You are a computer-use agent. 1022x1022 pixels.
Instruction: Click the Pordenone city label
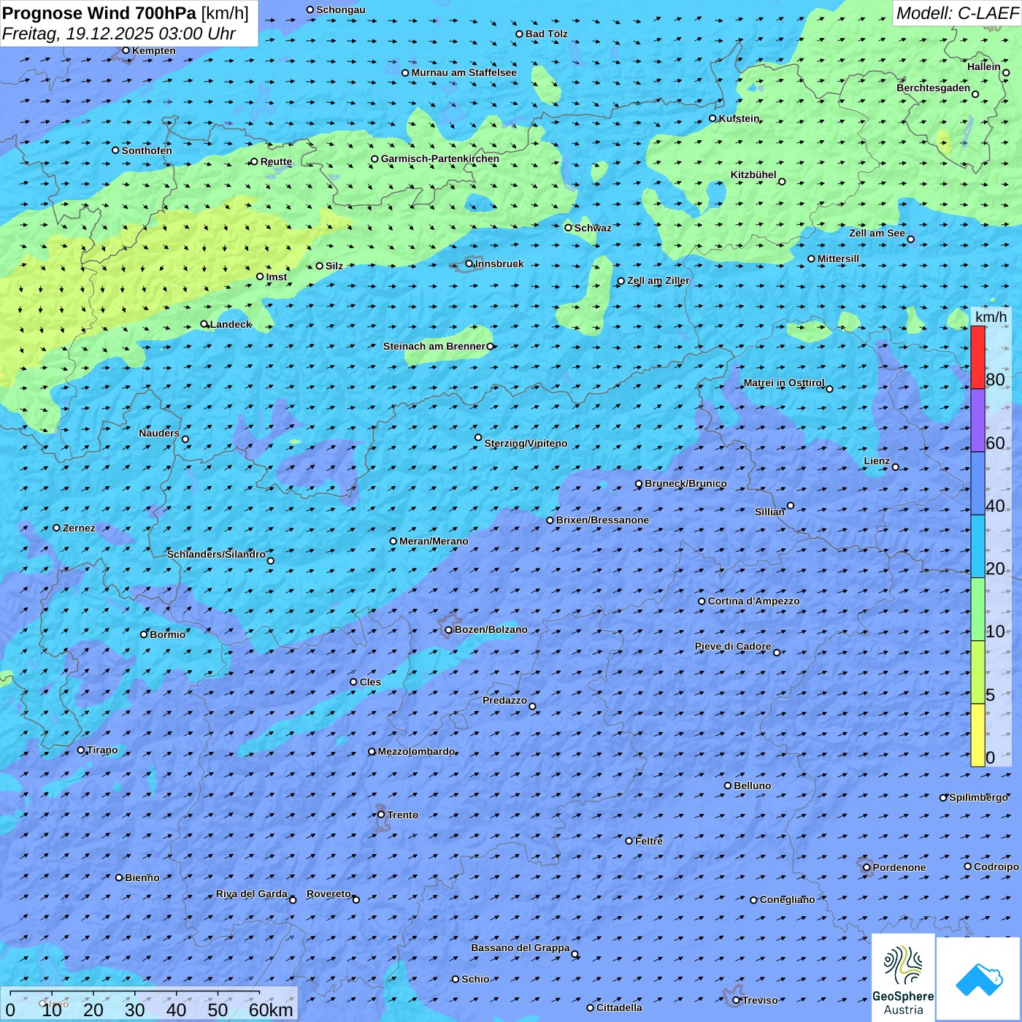point(899,867)
